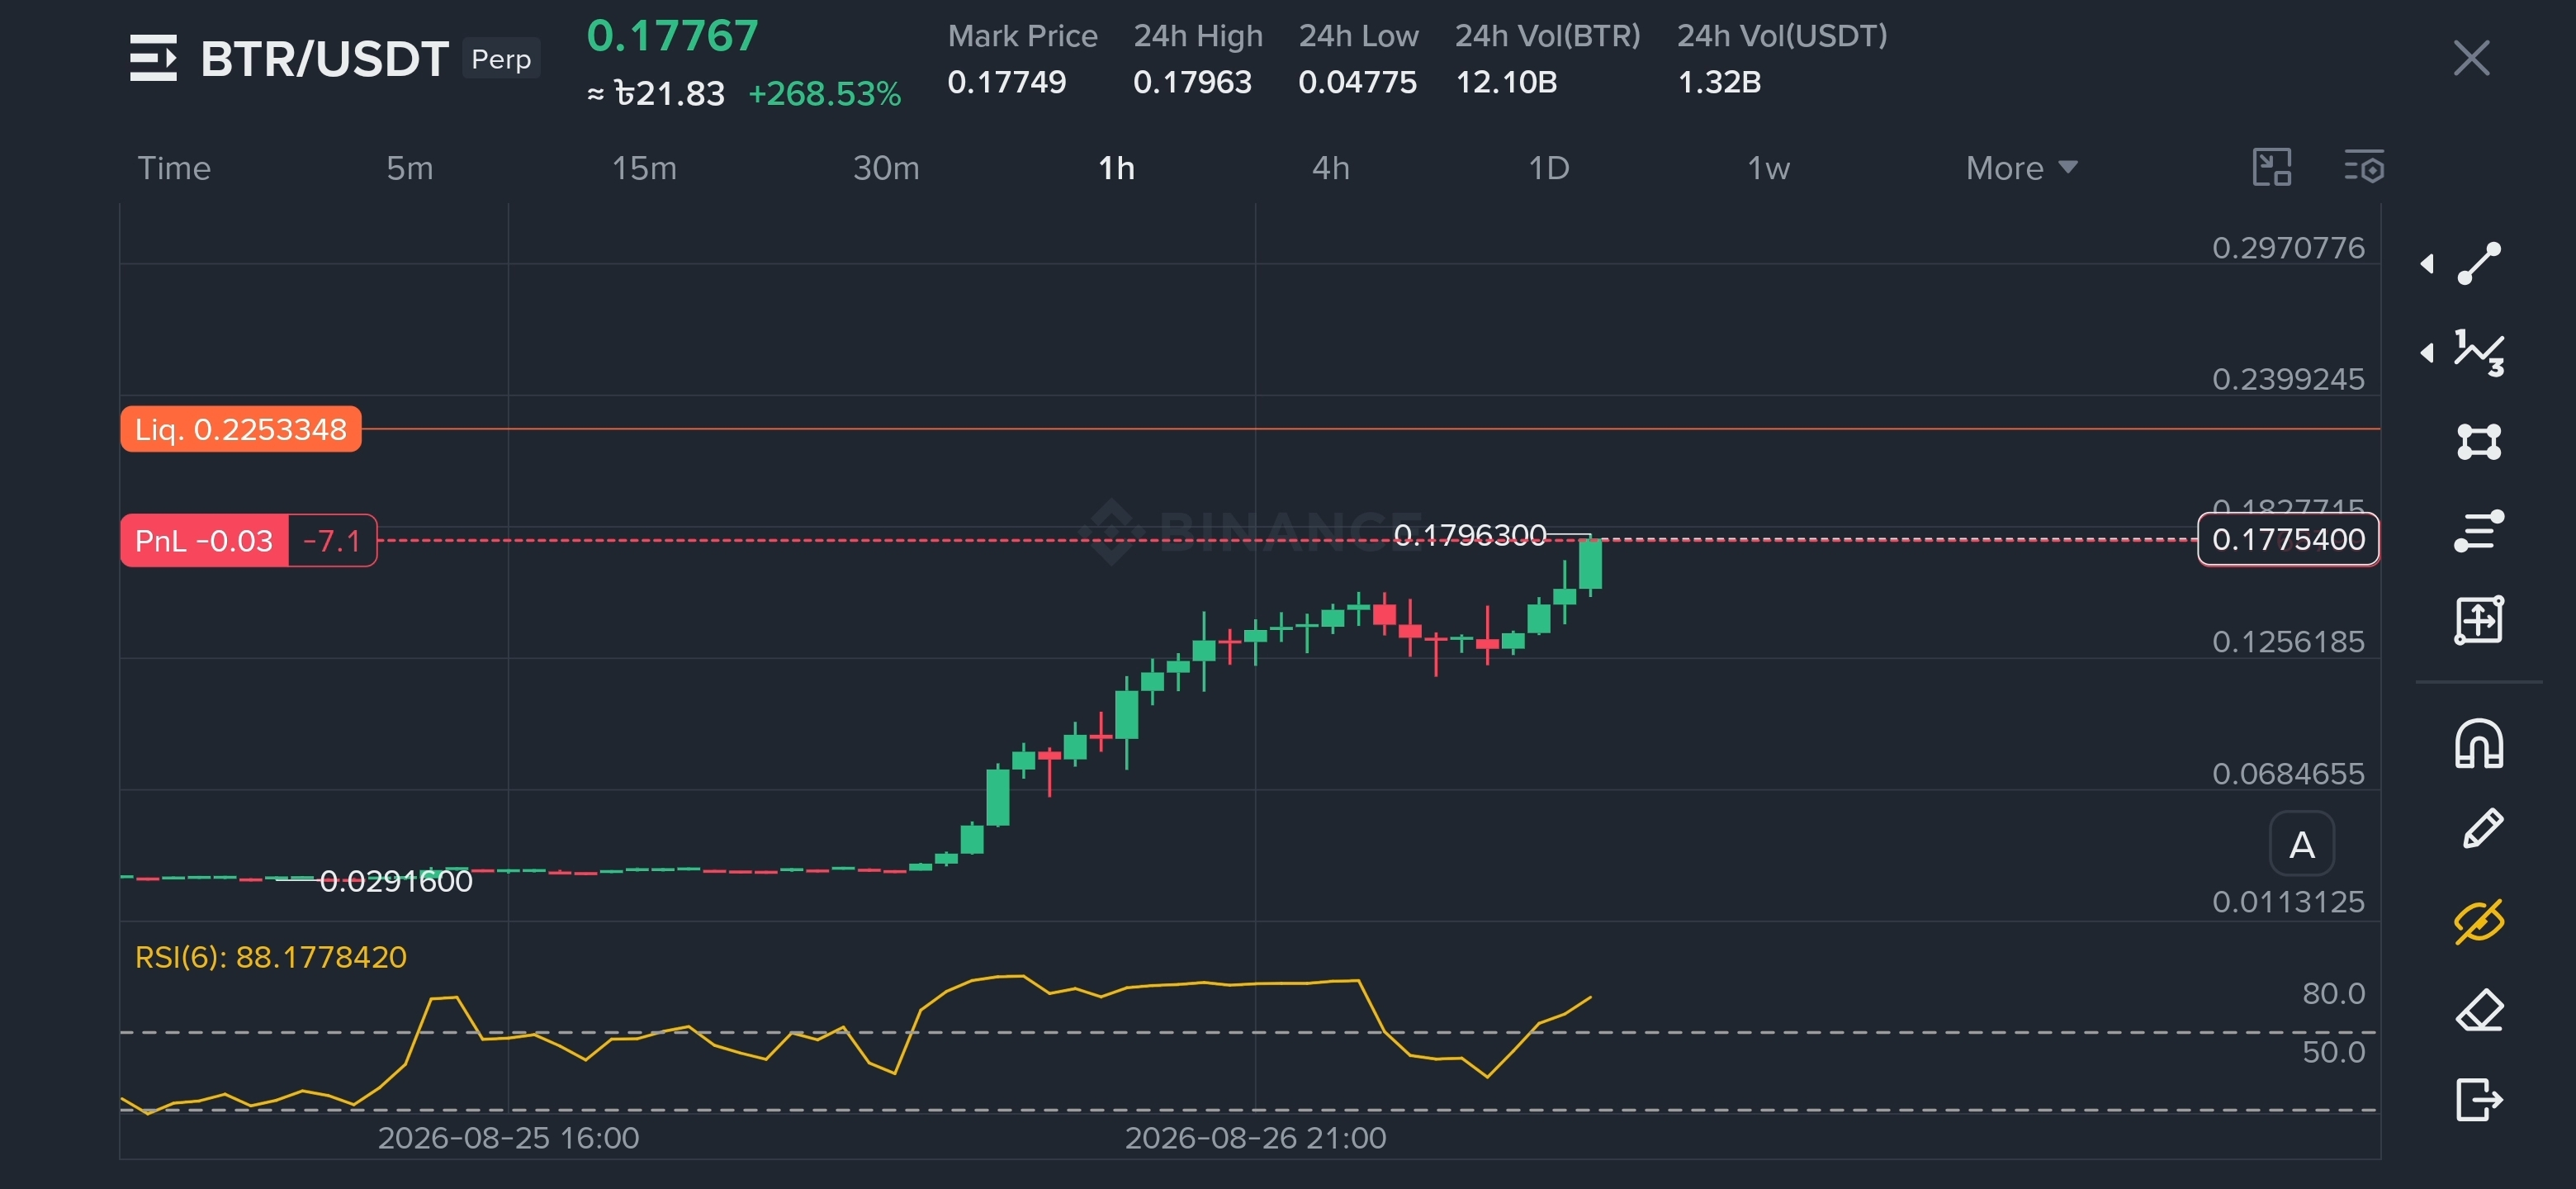The image size is (2576, 1189).
Task: Select the long position measure tool
Action: tap(2479, 620)
